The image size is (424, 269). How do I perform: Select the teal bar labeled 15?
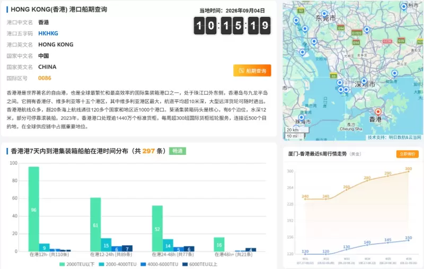click(106, 245)
